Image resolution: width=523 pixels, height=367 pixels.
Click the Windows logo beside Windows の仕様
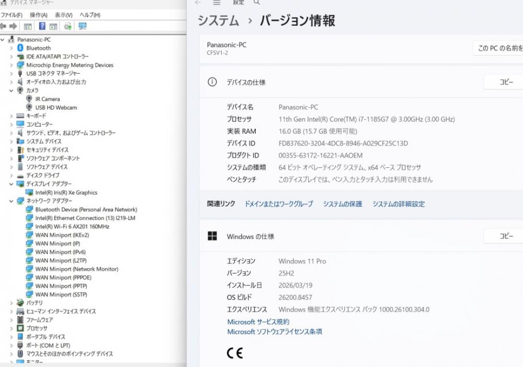212,236
